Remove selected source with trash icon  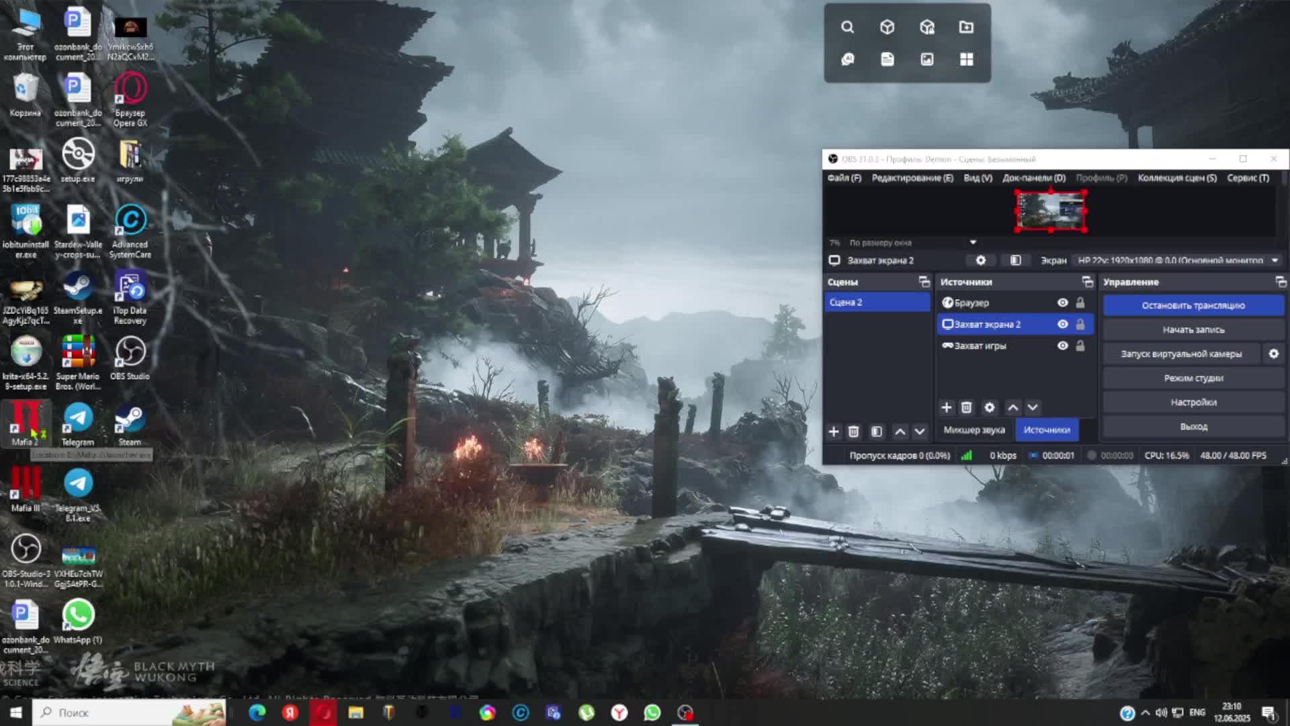click(x=966, y=407)
